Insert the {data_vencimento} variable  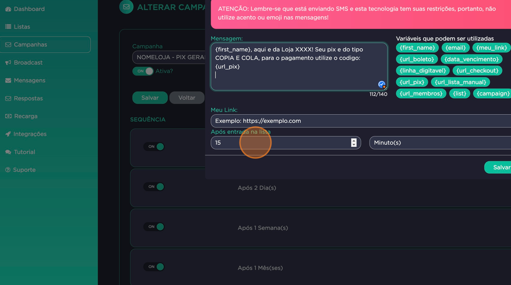click(x=472, y=59)
